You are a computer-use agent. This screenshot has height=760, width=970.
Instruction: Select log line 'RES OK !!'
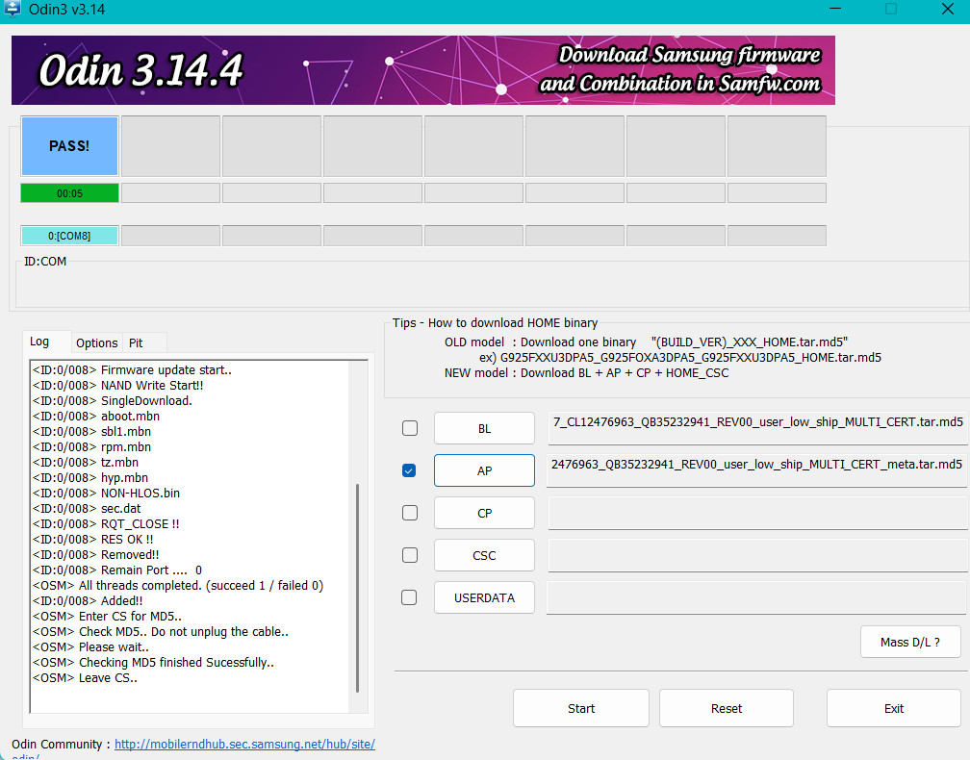[92, 540]
